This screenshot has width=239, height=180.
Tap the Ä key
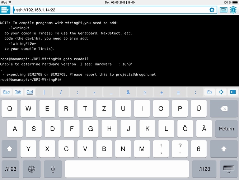[x=204, y=129]
